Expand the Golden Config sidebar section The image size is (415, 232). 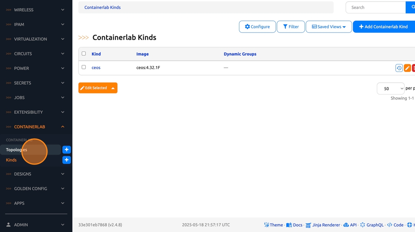[36, 189]
